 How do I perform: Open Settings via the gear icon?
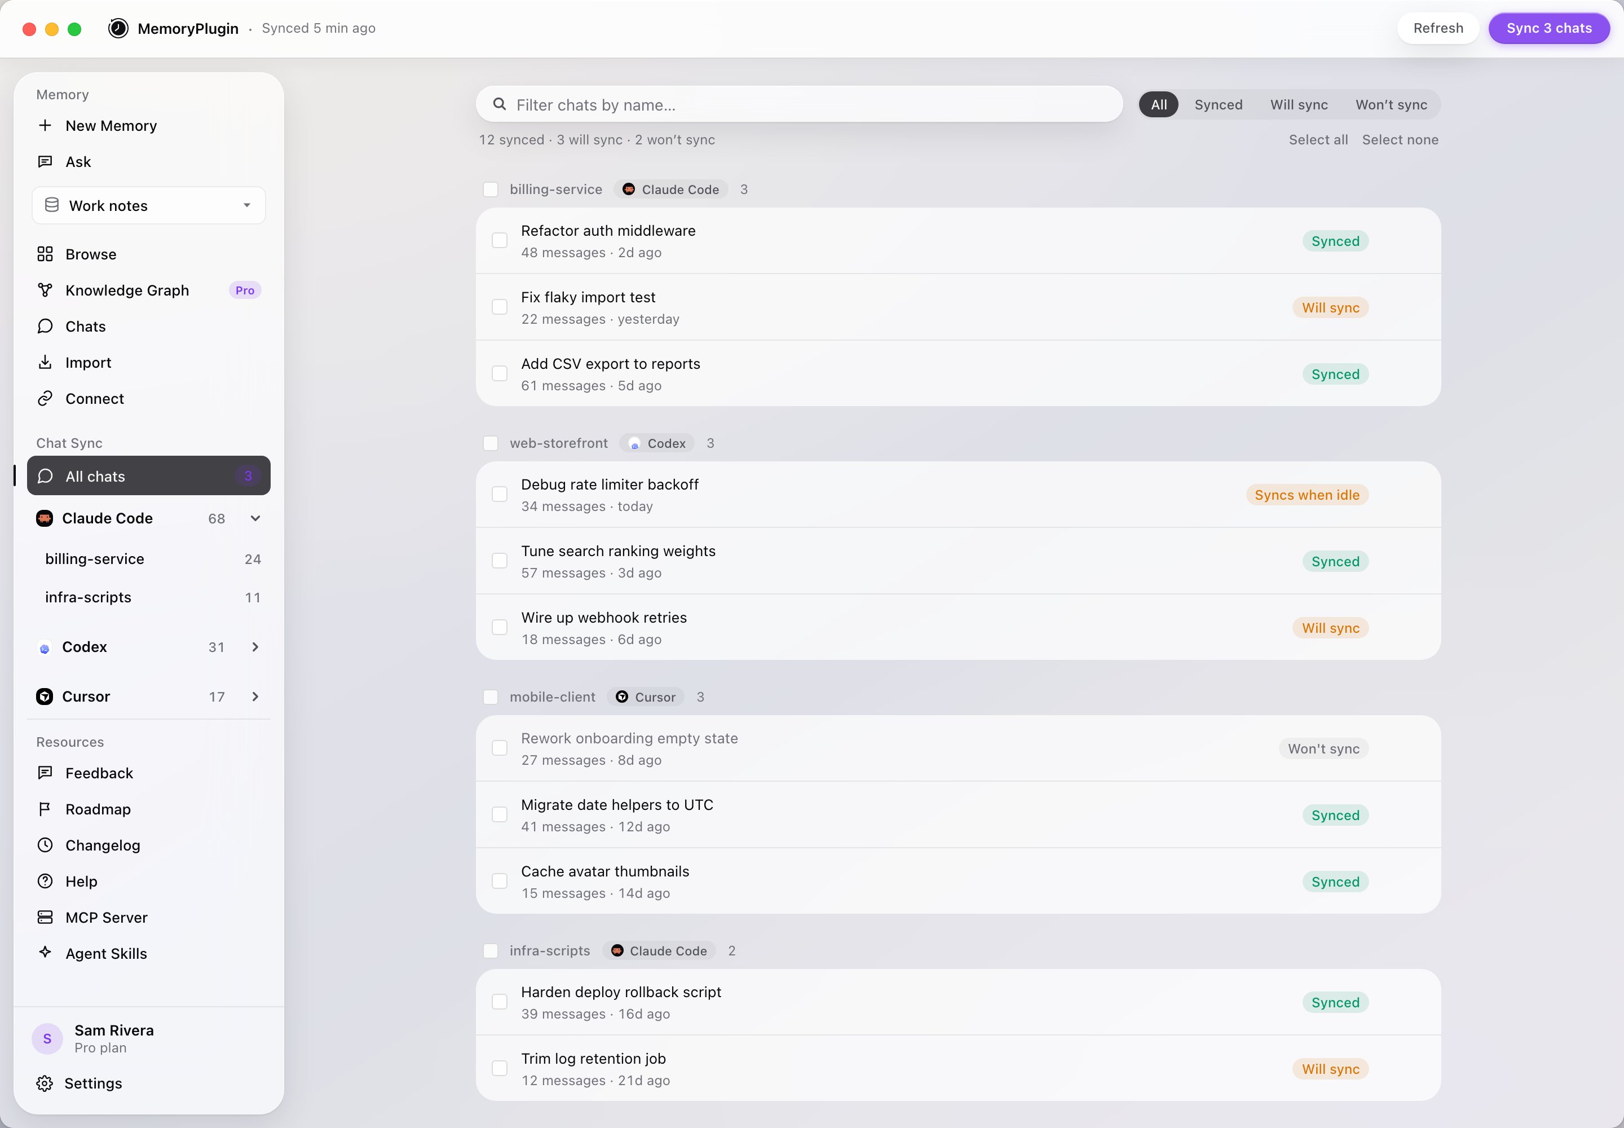(45, 1083)
